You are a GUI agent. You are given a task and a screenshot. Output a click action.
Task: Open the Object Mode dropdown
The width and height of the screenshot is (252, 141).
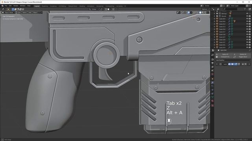tap(9, 13)
